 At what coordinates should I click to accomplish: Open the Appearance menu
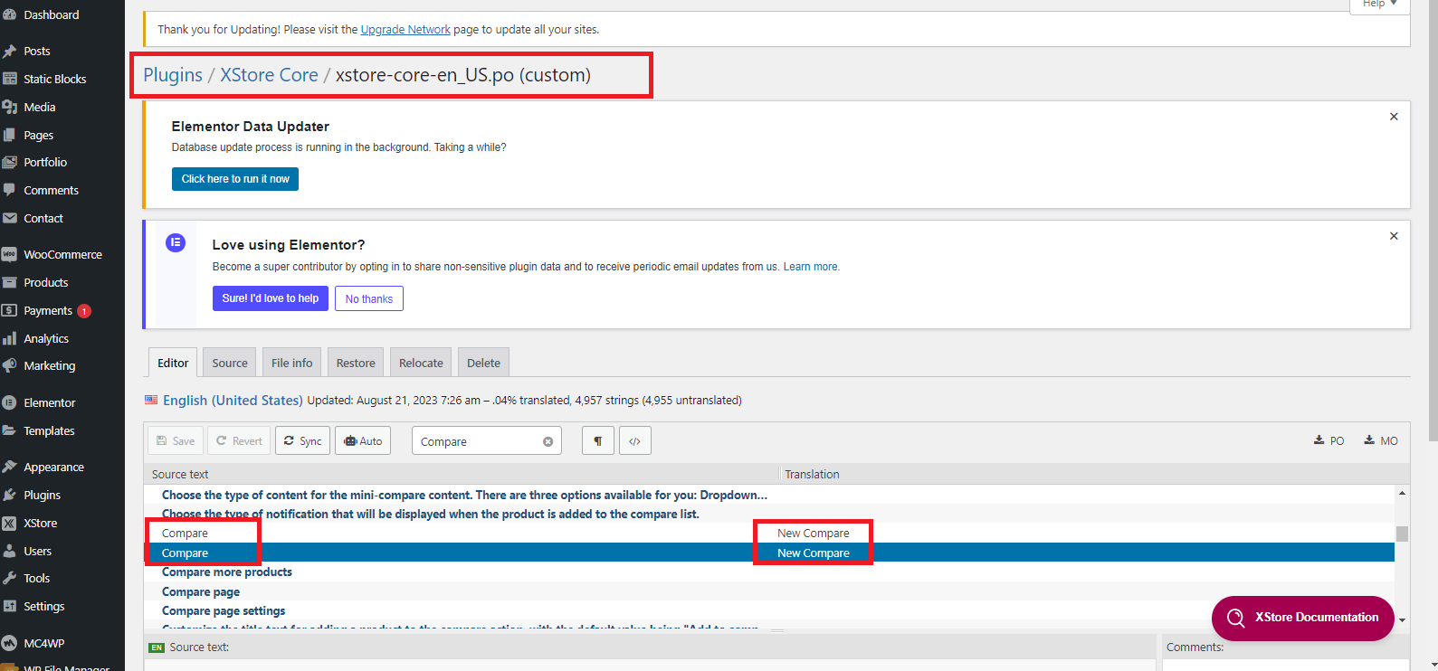pos(53,467)
